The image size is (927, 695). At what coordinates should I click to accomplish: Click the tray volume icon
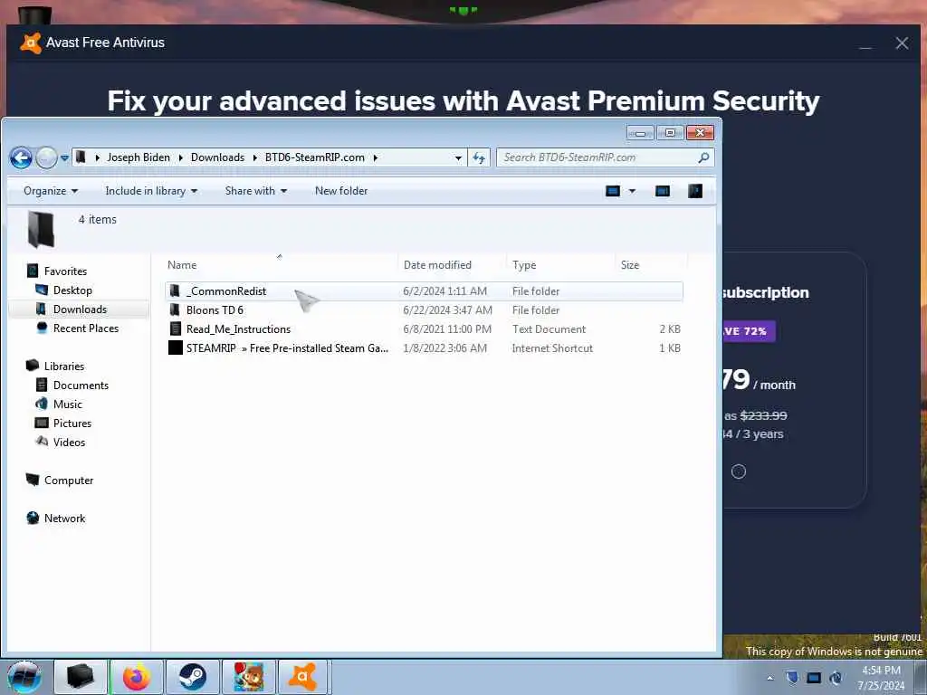pos(836,678)
